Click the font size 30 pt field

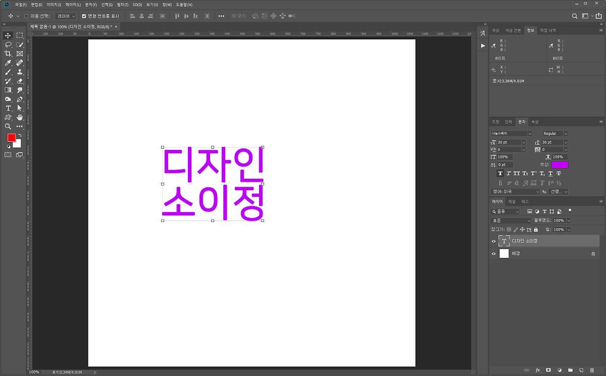[508, 142]
